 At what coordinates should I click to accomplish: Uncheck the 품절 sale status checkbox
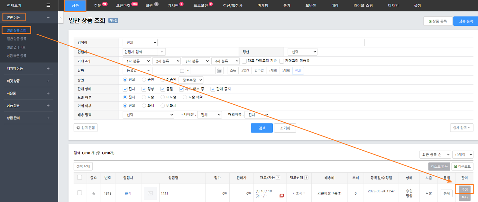(x=162, y=89)
